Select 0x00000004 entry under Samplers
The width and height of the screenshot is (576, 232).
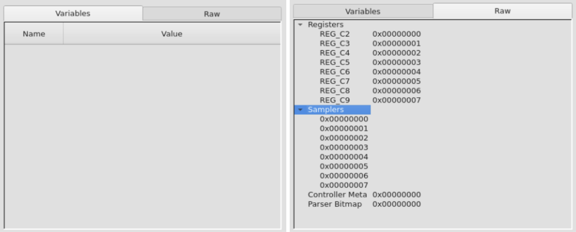click(344, 157)
